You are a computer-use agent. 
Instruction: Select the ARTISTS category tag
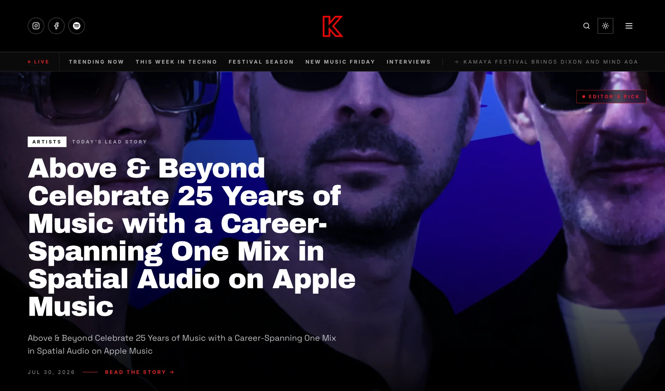coord(47,142)
